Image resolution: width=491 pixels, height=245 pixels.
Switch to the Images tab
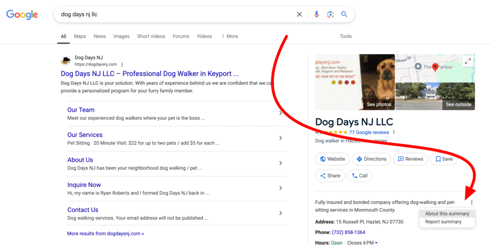[121, 36]
